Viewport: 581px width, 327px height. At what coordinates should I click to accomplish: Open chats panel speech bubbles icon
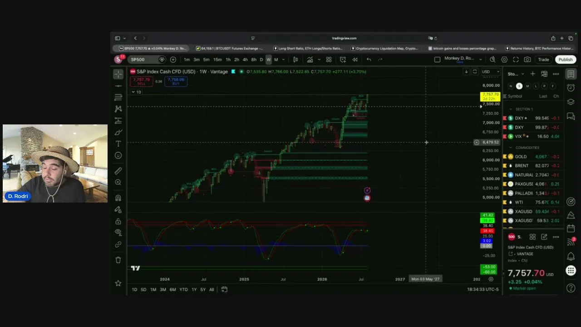coord(571,117)
